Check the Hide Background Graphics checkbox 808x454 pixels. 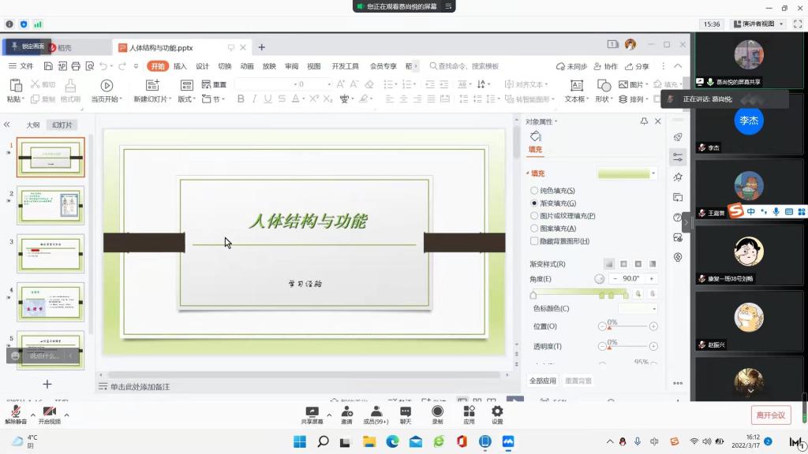point(534,241)
